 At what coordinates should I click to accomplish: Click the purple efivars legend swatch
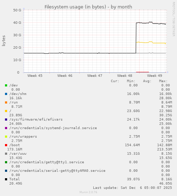pos(6,120)
